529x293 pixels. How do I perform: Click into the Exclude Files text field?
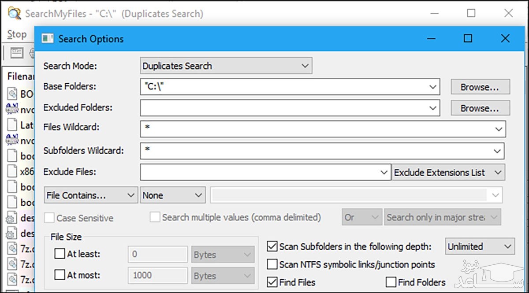(x=260, y=173)
